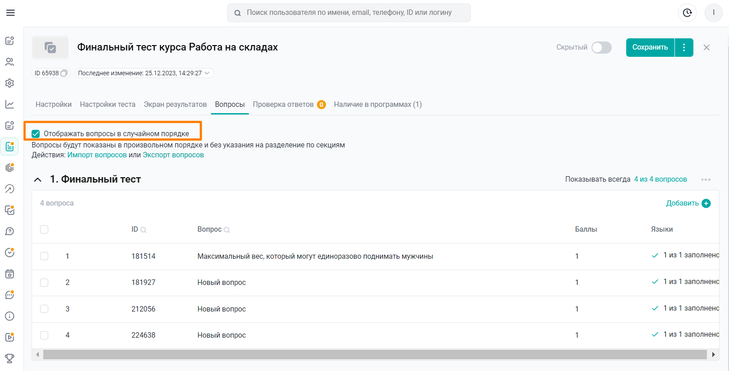
Task: Open the analytics chart icon in sidebar
Action: (x=9, y=104)
